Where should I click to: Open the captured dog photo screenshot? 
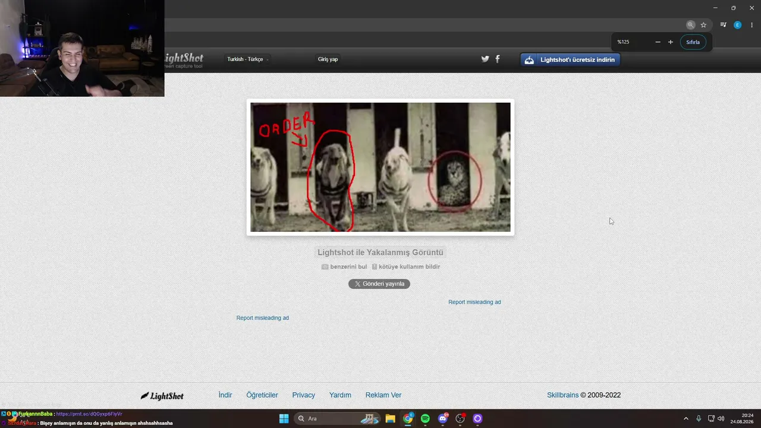[380, 167]
